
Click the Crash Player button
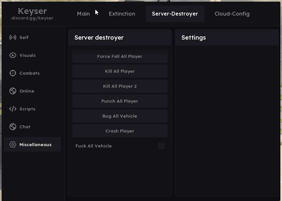coord(120,131)
